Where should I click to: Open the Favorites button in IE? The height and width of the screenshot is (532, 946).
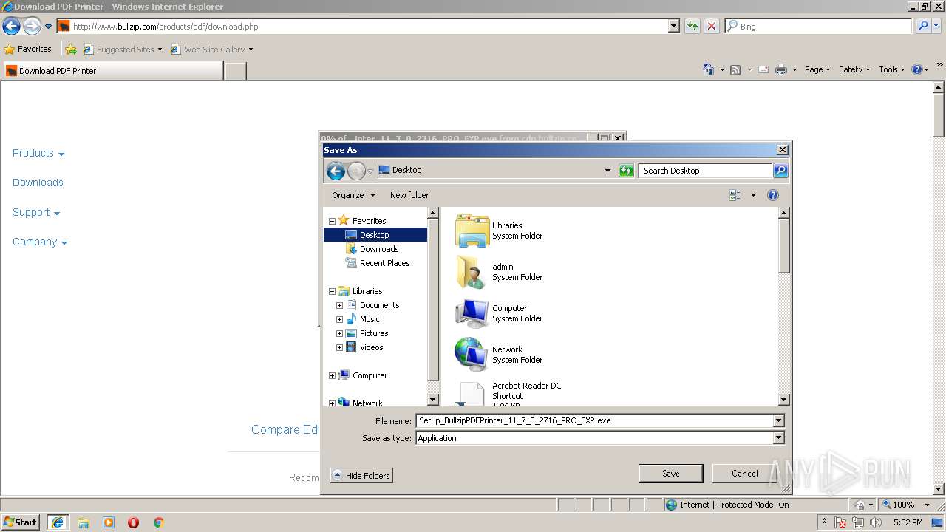coord(28,50)
